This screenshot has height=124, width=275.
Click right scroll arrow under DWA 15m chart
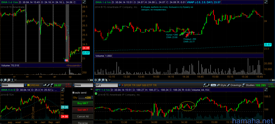(x=88, y=80)
